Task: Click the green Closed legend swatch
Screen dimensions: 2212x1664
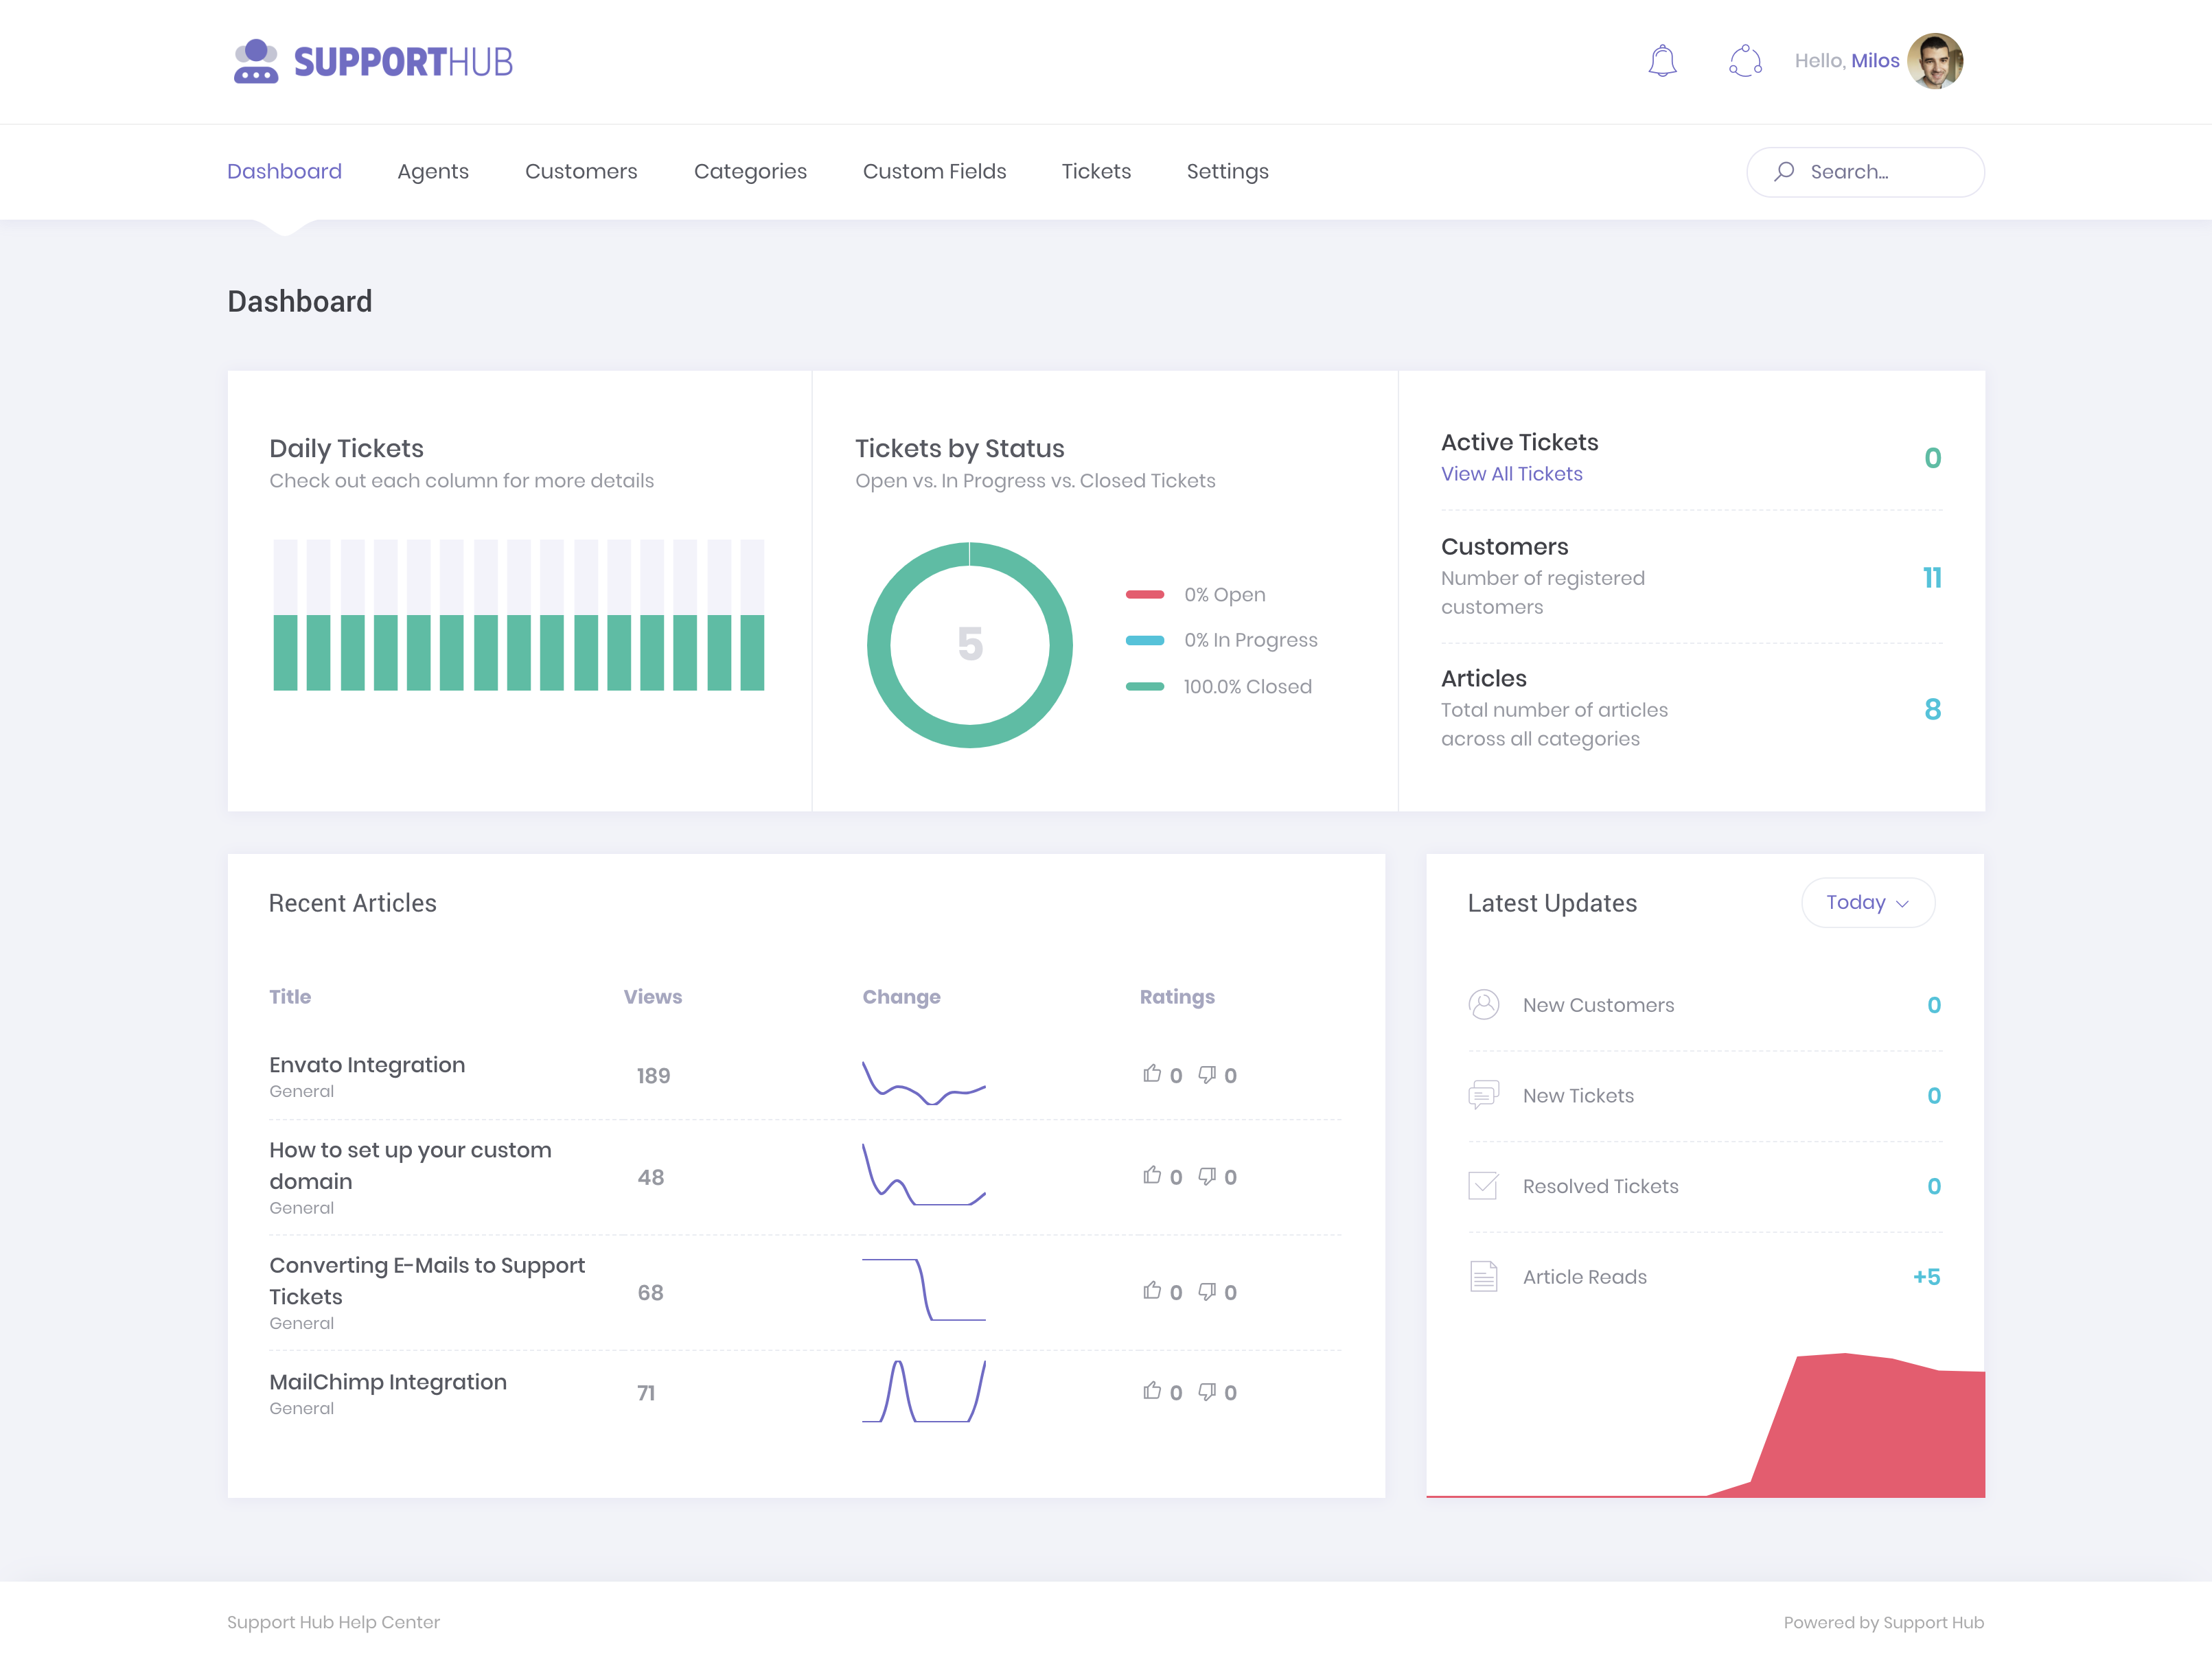Action: coord(1144,686)
